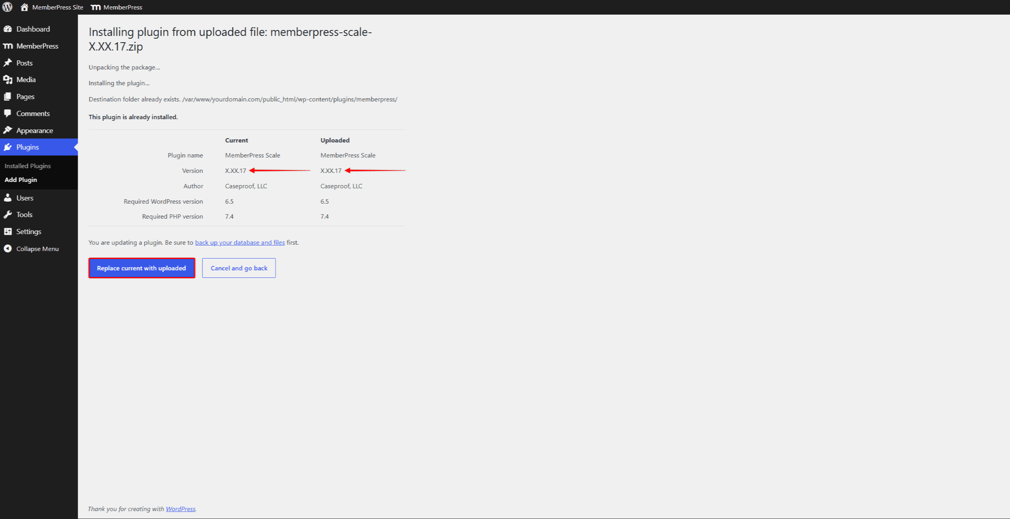The image size is (1010, 519).
Task: Open the MemberPress sidebar menu
Action: (x=39, y=46)
